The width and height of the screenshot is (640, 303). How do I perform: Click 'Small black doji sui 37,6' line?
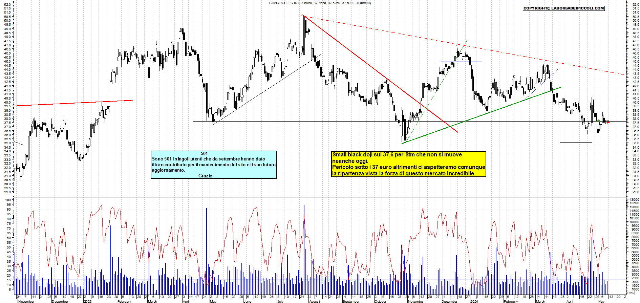(x=397, y=155)
